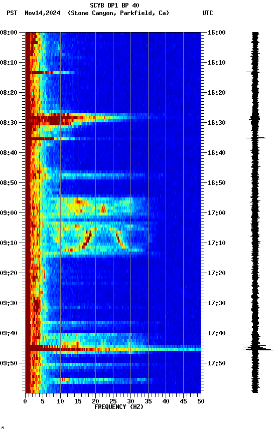Click the '15' Hz frequency axis label
This screenshot has height=433, width=277.
tap(78, 401)
